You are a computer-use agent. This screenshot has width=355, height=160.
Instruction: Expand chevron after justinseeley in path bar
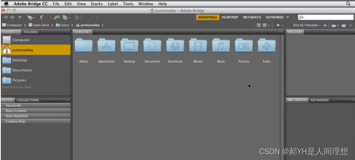(x=102, y=25)
